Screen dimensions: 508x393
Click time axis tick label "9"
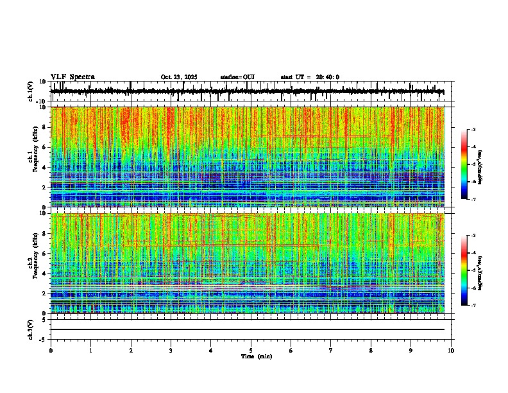pos(411,351)
